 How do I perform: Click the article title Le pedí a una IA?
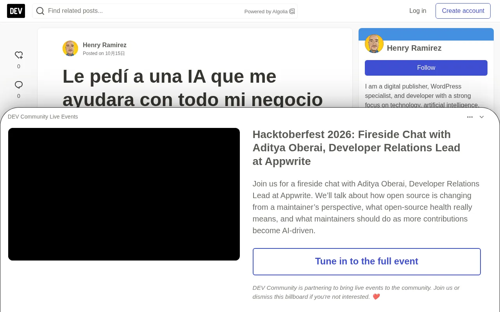(193, 88)
